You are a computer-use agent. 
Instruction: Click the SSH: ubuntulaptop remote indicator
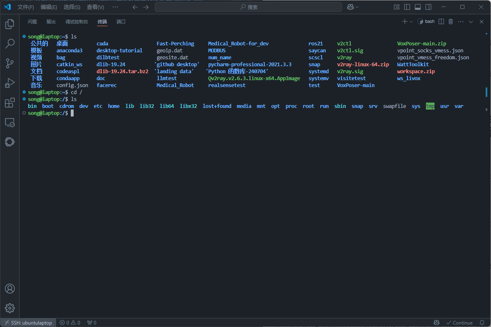click(x=28, y=323)
